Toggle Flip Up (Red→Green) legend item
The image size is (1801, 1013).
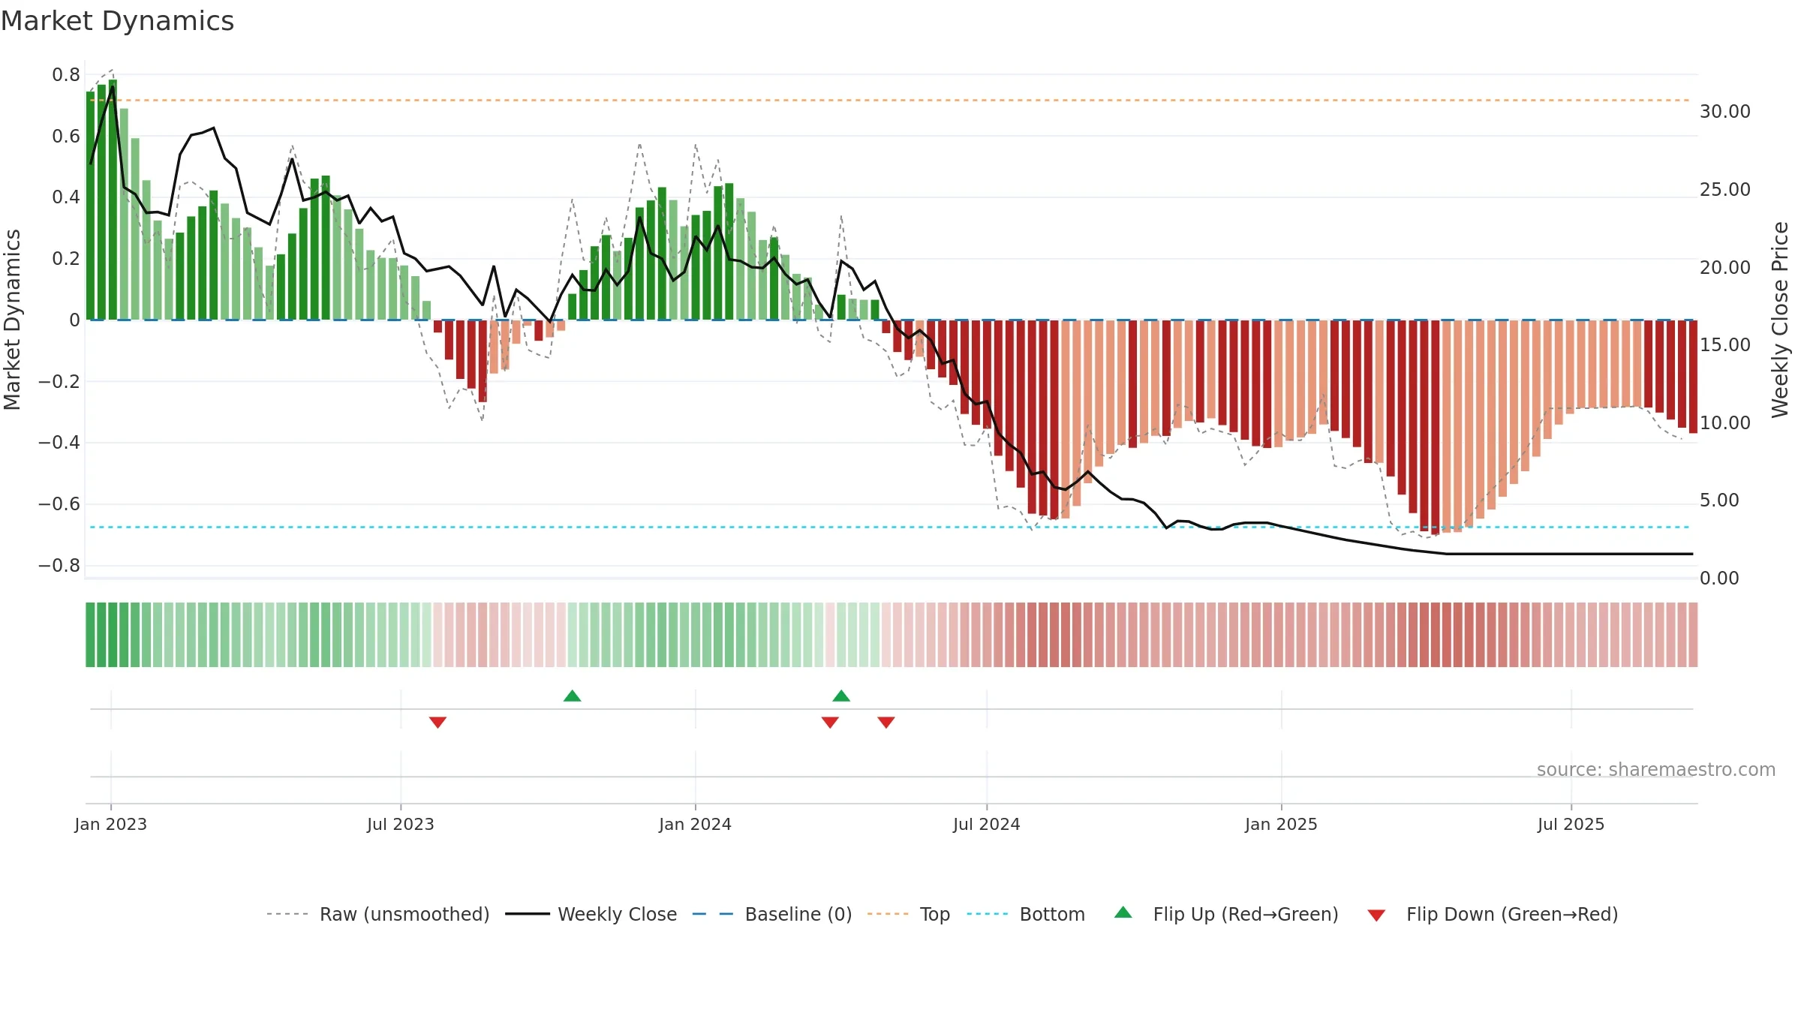[1226, 914]
